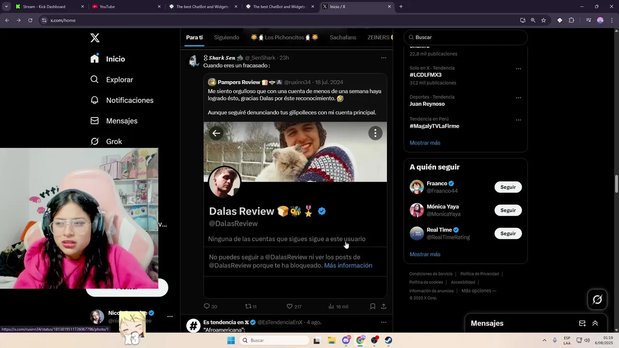This screenshot has height=348, width=619.
Task: Open the Windows Start menu
Action: [231, 340]
